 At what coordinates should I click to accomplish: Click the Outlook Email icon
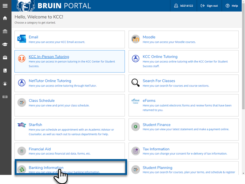[x=22, y=39]
